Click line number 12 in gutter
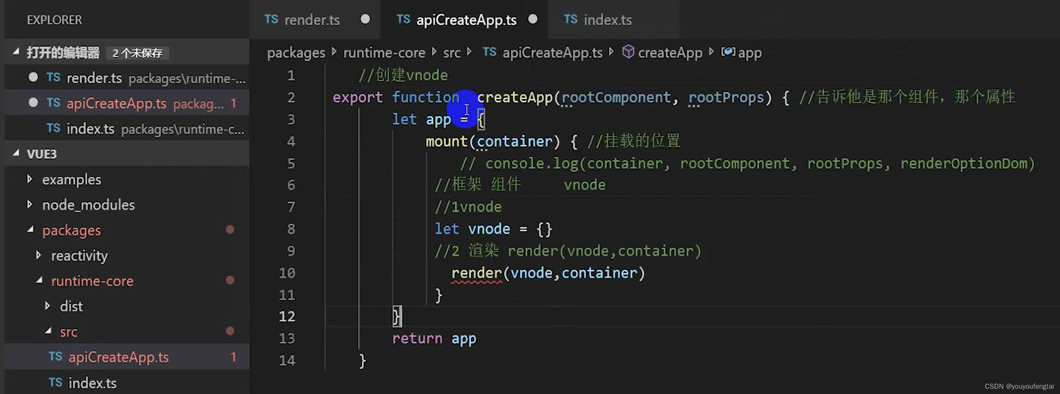Viewport: 1060px width, 394px height. tap(287, 316)
